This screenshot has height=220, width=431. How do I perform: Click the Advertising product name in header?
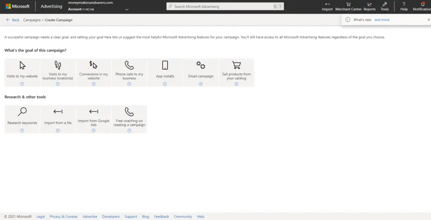pyautogui.click(x=51, y=6)
